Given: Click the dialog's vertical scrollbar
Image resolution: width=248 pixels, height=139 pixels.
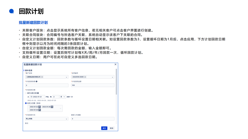Looking at the screenshot, I should [116, 82].
